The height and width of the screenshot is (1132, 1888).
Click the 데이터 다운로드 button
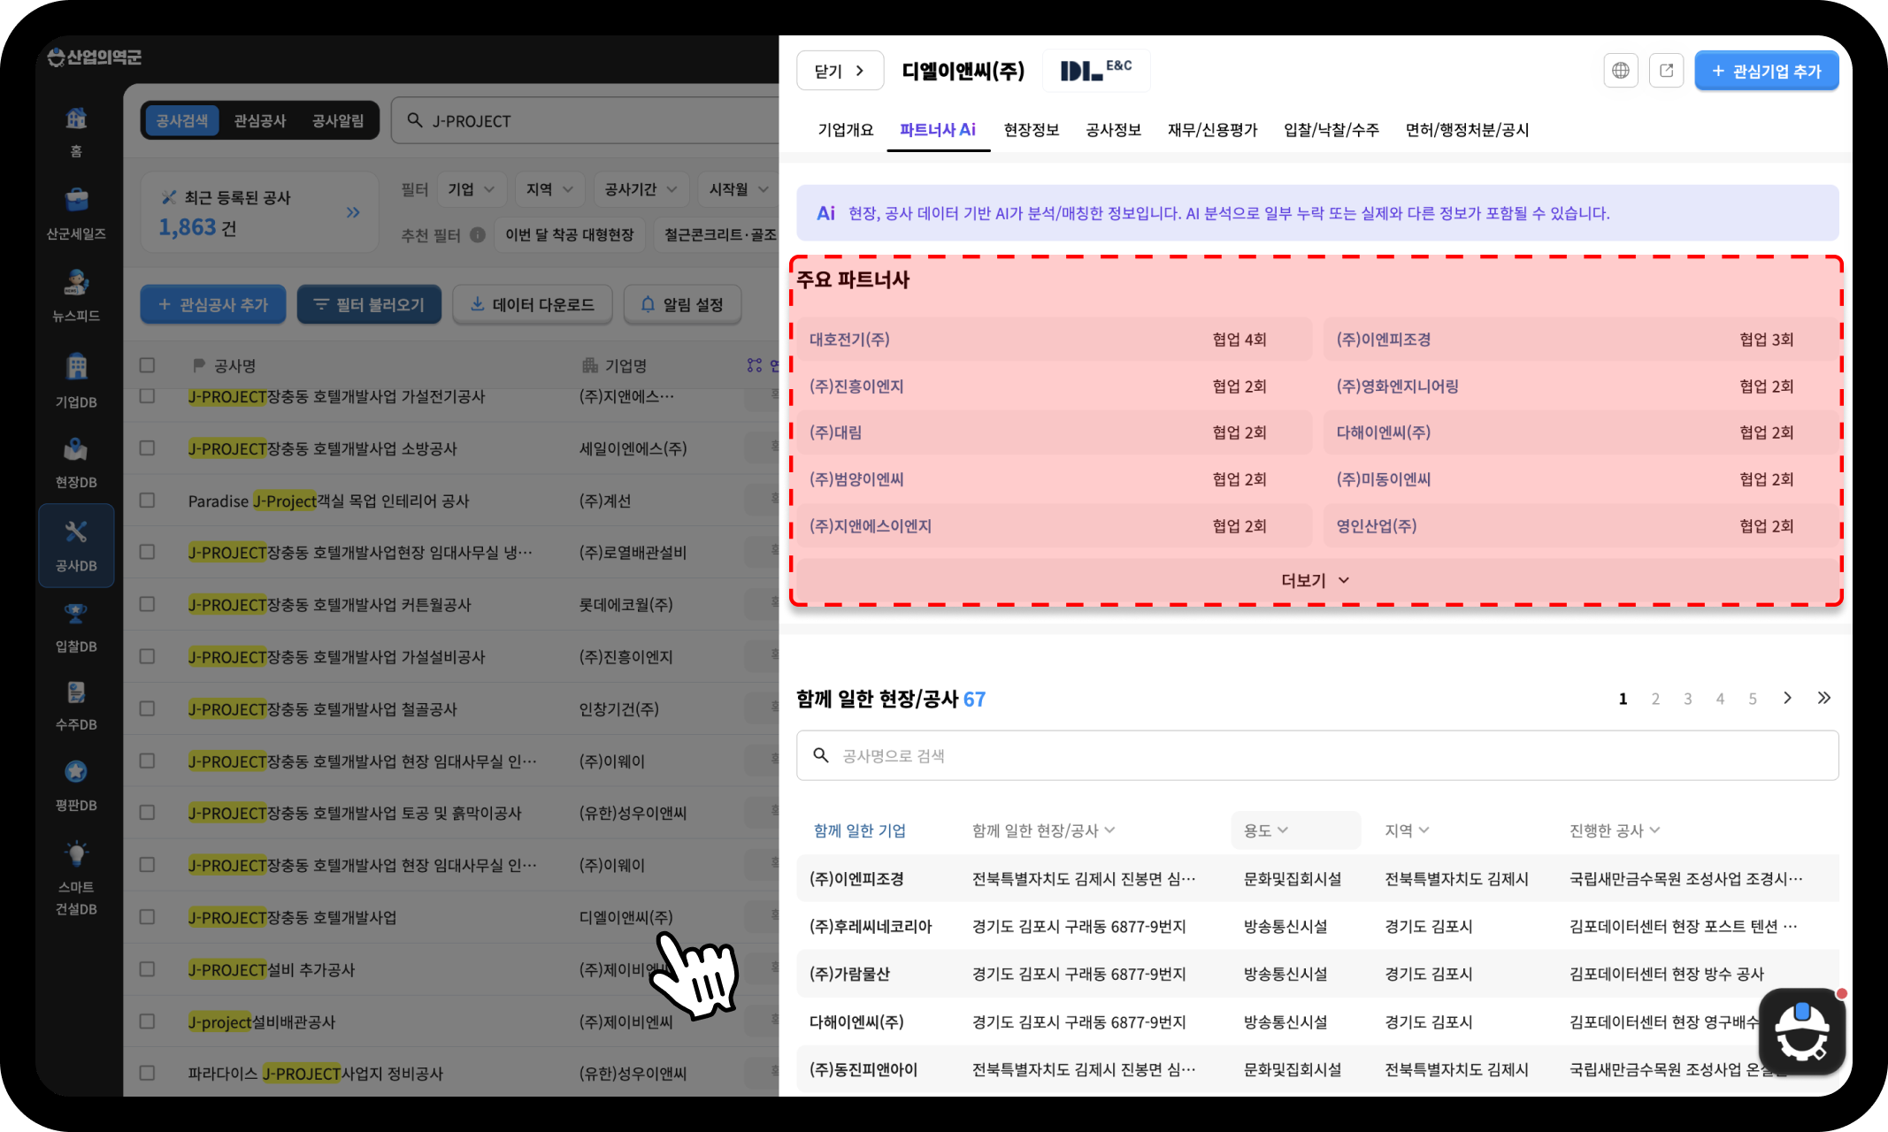532,304
